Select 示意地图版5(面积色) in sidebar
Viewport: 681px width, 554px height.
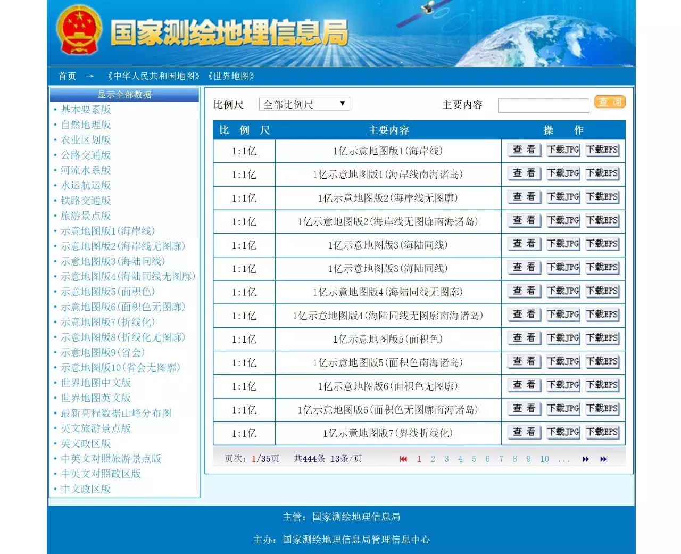[108, 292]
